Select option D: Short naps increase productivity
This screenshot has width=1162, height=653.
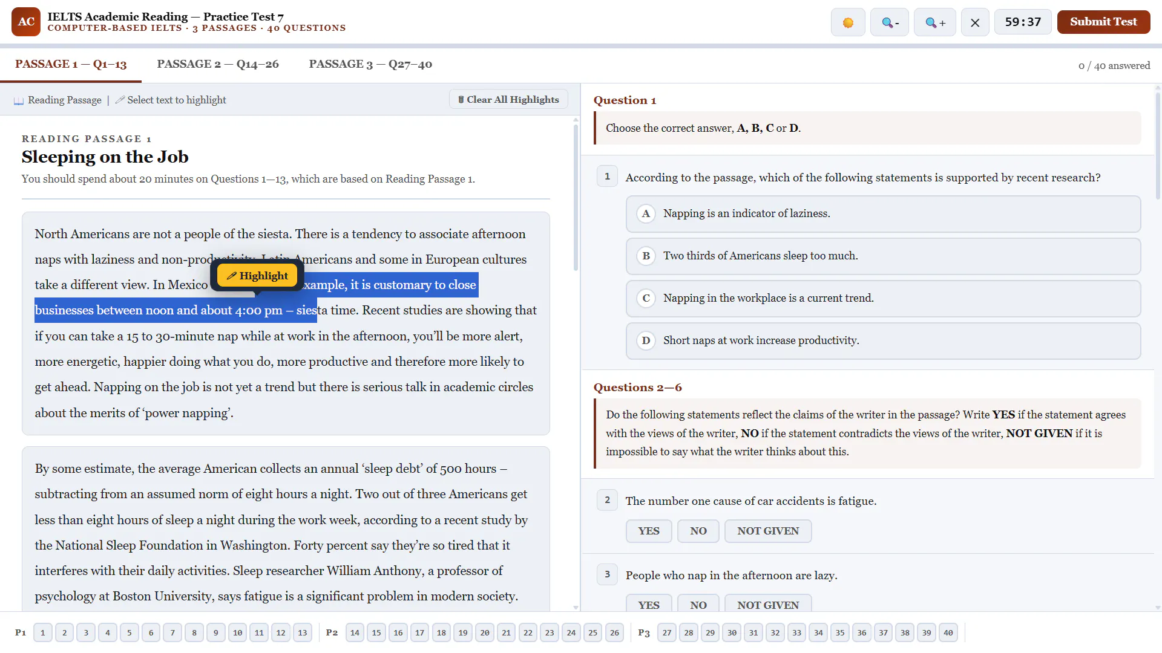883,340
